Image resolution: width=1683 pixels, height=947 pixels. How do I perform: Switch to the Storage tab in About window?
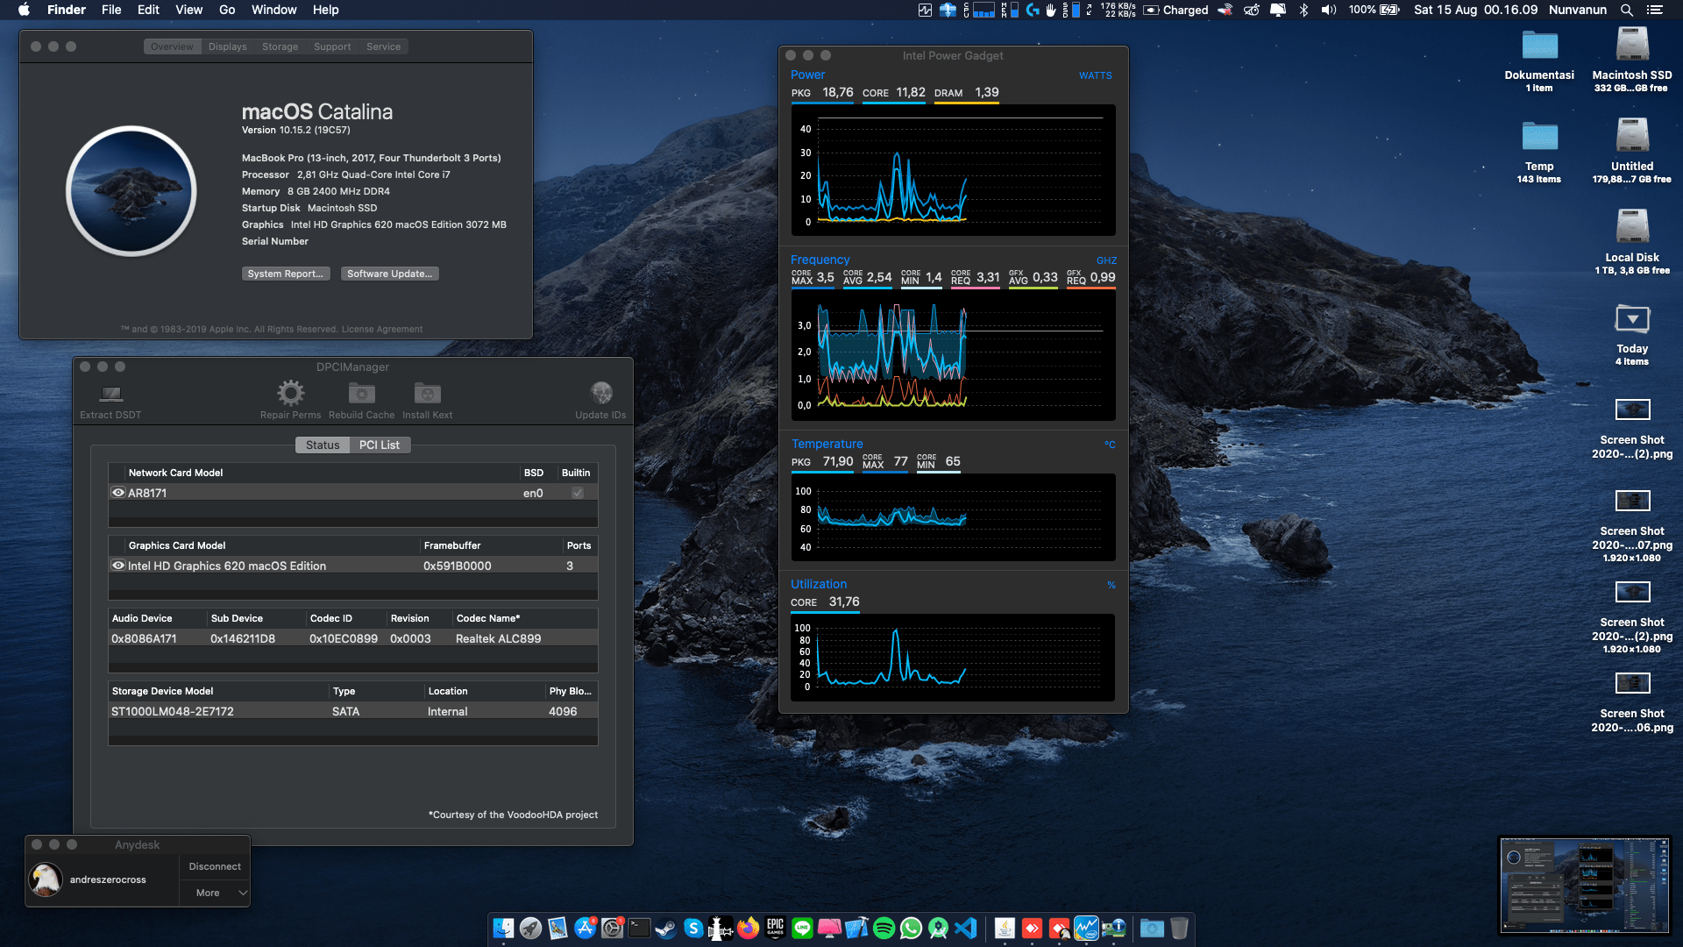pos(280,46)
